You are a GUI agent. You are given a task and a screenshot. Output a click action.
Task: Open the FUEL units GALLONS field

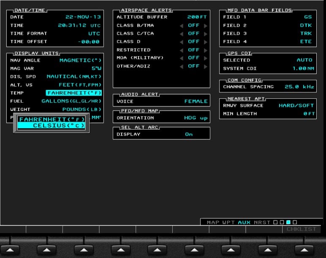71,101
